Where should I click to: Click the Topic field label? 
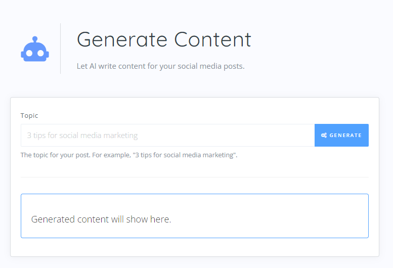click(x=29, y=116)
